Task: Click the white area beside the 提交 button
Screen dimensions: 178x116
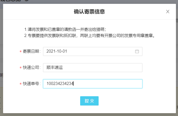Action: (x=125, y=101)
